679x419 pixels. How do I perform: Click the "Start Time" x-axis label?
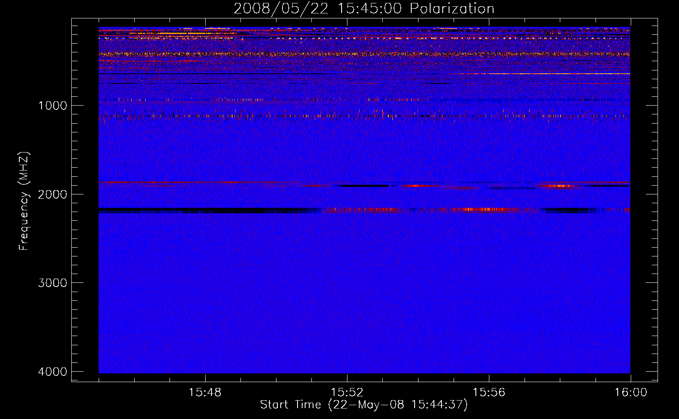coord(363,405)
